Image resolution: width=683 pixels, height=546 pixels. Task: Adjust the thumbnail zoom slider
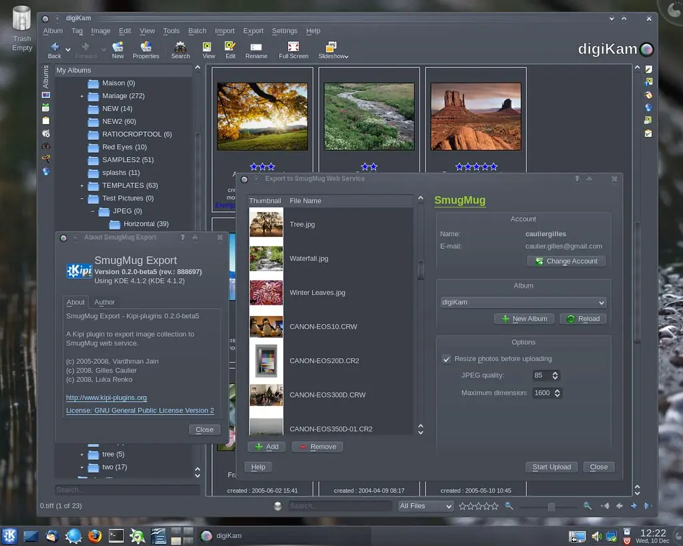[x=552, y=506]
